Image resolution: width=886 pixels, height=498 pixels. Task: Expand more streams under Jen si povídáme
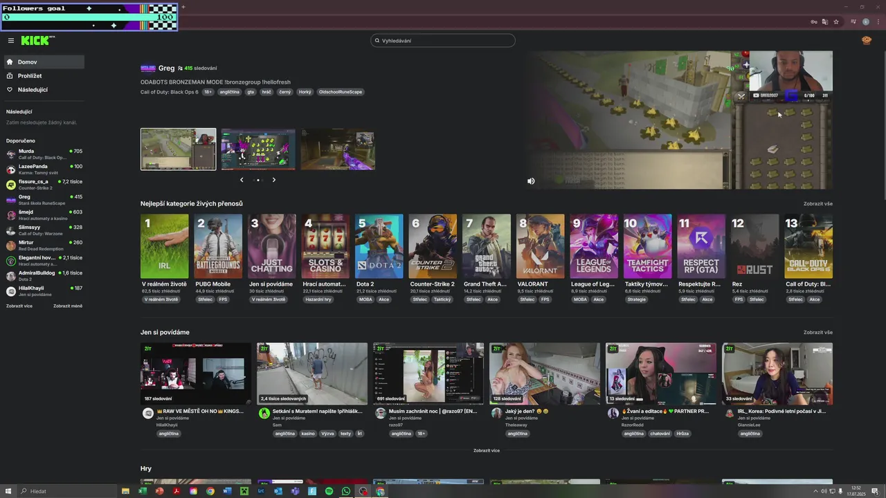pos(487,450)
